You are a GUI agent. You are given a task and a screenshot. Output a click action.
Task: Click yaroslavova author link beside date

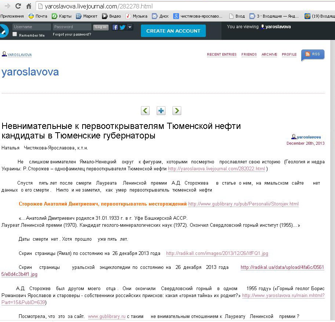click(309, 137)
